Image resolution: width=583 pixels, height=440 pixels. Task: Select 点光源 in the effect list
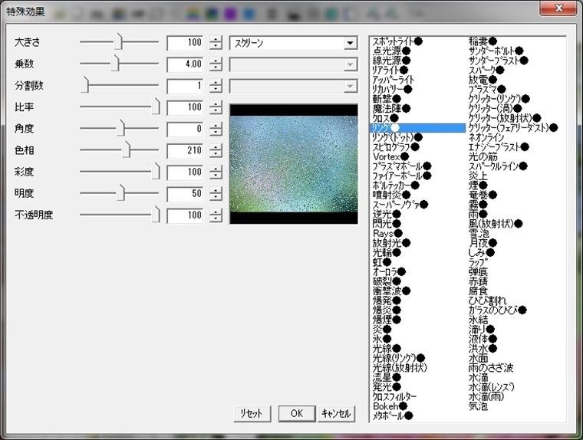click(x=391, y=51)
